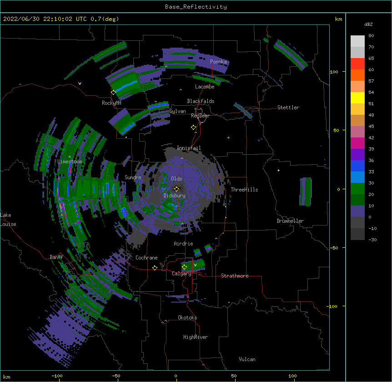This screenshot has height=382, width=392.
Task: Click the Innisfail city label
Action: [x=189, y=148]
